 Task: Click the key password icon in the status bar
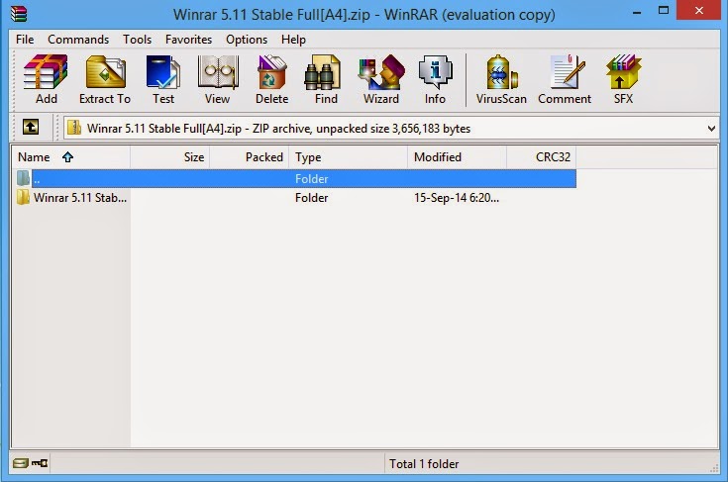coord(40,463)
